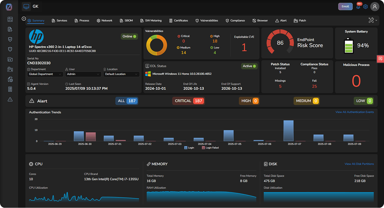Switch to the Process tab
Image resolution: width=384 pixels, height=208 pixels.
82,21
